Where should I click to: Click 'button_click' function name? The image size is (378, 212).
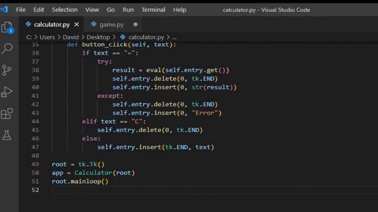105,45
